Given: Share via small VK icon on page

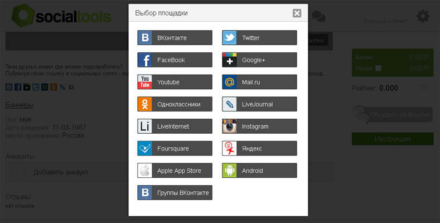Looking at the screenshot, I should [9, 87].
